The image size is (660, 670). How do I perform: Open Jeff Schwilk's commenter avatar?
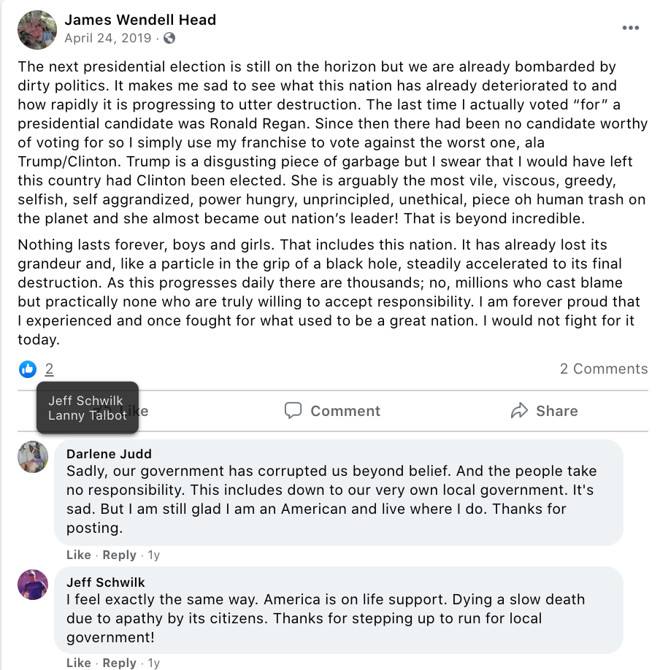point(33,585)
